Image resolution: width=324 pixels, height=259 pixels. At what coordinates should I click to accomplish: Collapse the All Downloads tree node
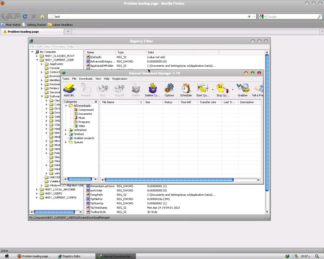pyautogui.click(x=66, y=106)
